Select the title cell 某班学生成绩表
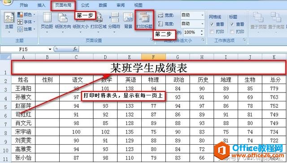Viewport: 287px width, 163px height. click(x=148, y=67)
